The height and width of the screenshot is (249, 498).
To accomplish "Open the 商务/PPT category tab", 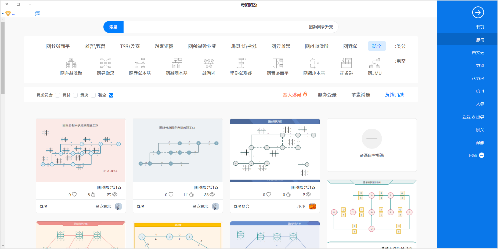I will (x=130, y=46).
